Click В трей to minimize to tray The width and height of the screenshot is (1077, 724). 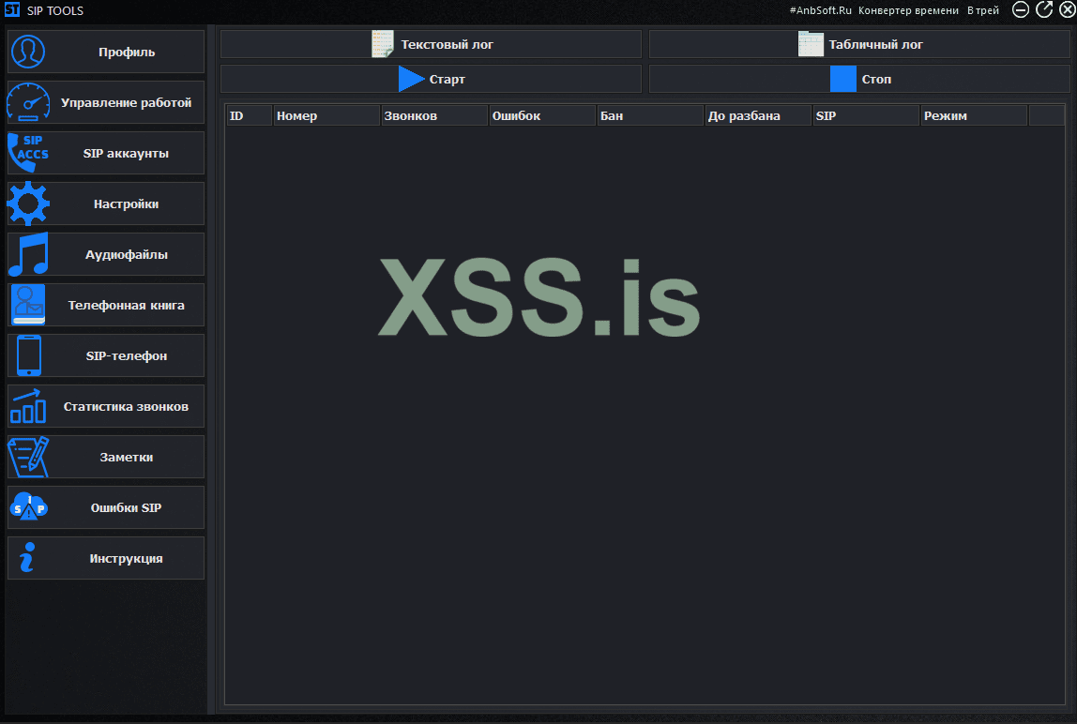983,10
